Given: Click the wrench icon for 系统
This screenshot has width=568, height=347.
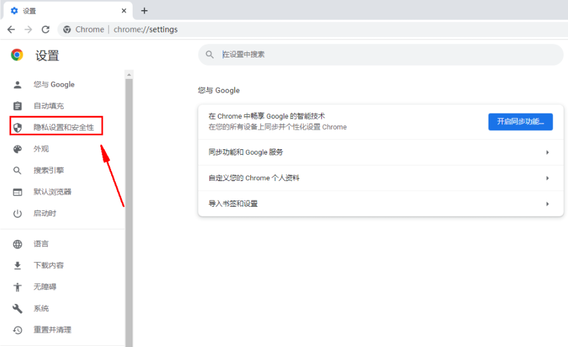Looking at the screenshot, I should click(x=17, y=309).
